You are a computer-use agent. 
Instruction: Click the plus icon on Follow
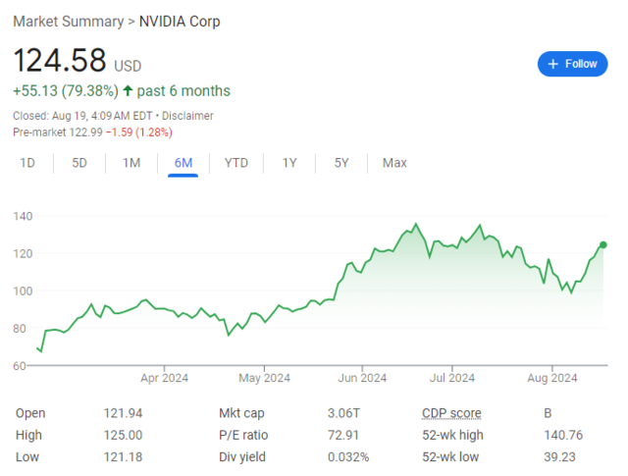point(553,64)
